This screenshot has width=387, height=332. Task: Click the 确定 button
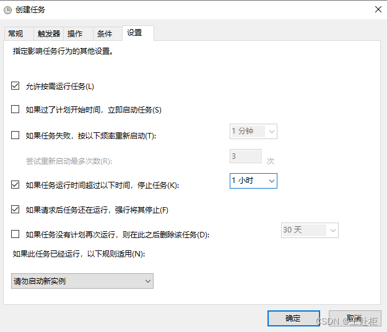coord(294,318)
